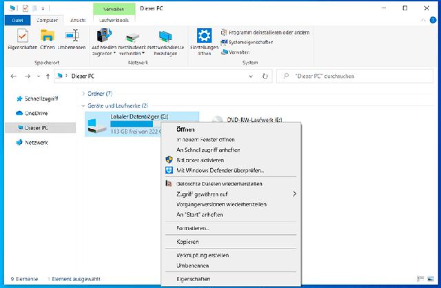Click Programm deinstallieren oder ändern
Image resolution: width=441 pixels, height=288 pixels.
point(265,32)
